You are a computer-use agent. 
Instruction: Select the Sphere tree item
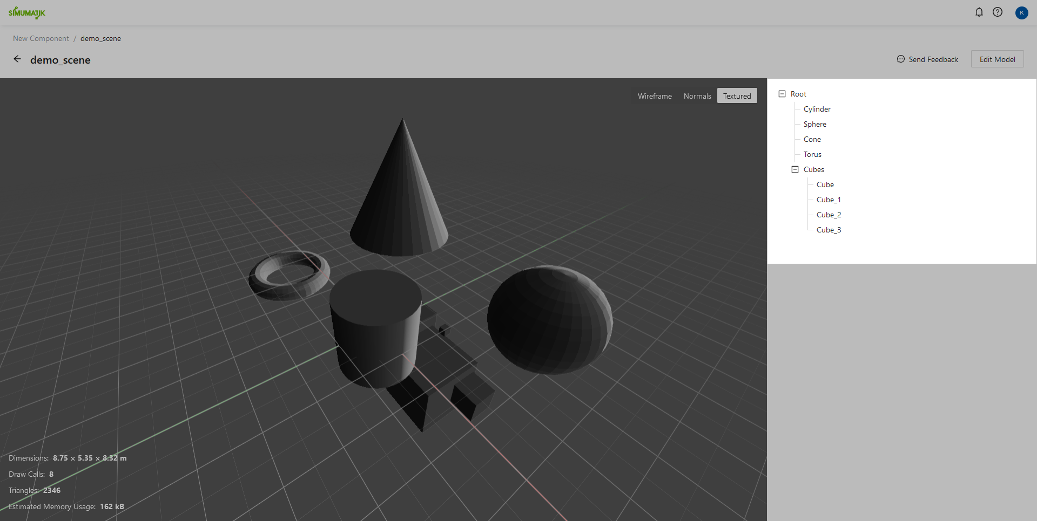[x=814, y=124]
